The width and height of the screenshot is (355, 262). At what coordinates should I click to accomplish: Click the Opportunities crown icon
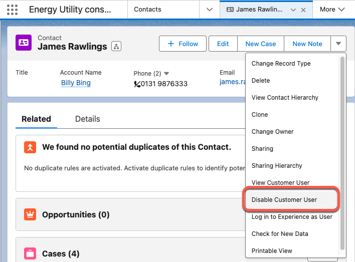pyautogui.click(x=30, y=214)
